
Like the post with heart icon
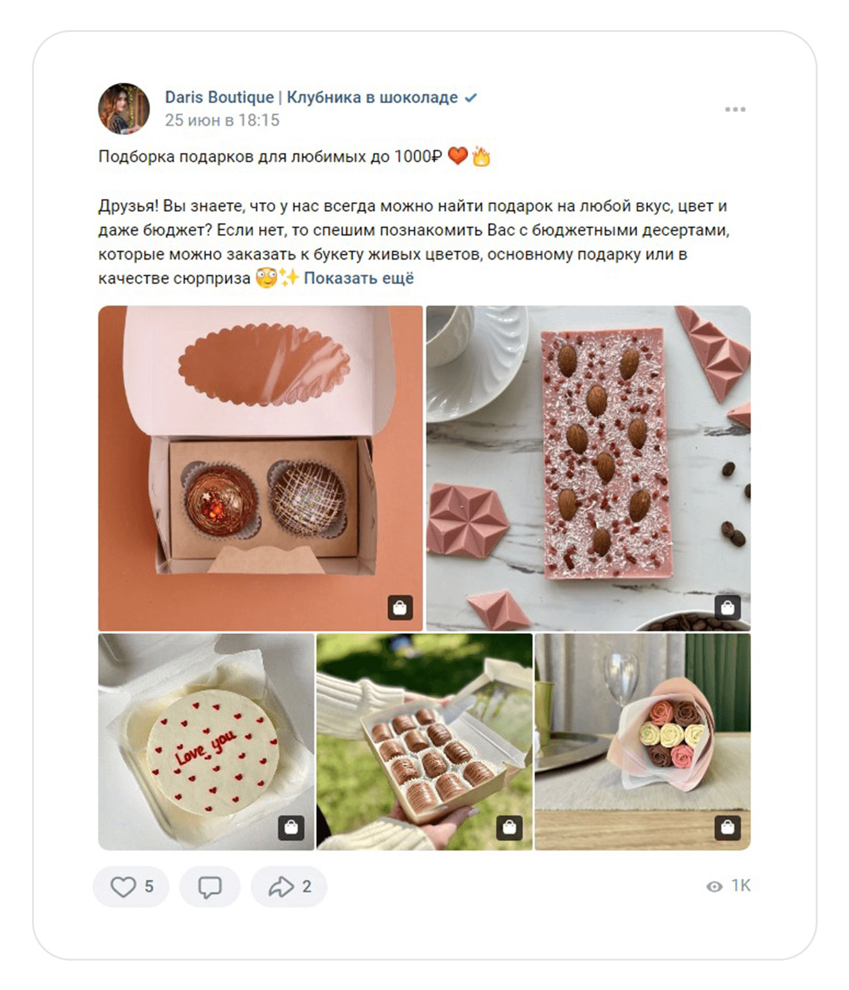pyautogui.click(x=123, y=886)
